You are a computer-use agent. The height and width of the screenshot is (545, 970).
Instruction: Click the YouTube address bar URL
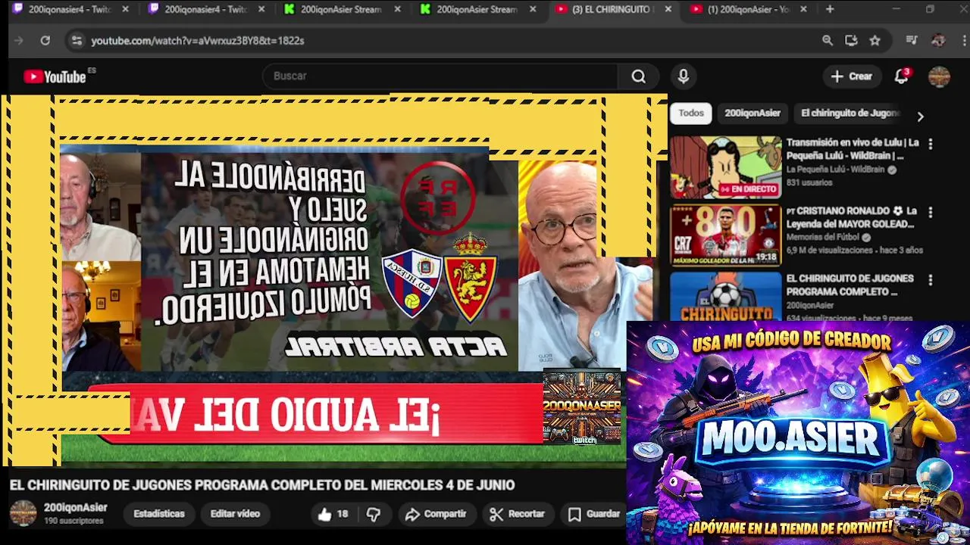198,41
